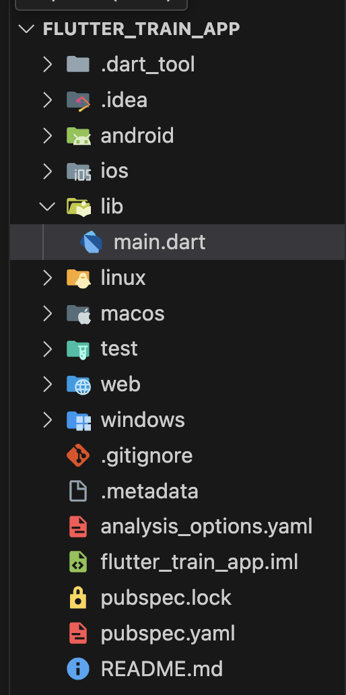
Task: Open analysis_options.yaml
Action: click(x=207, y=527)
